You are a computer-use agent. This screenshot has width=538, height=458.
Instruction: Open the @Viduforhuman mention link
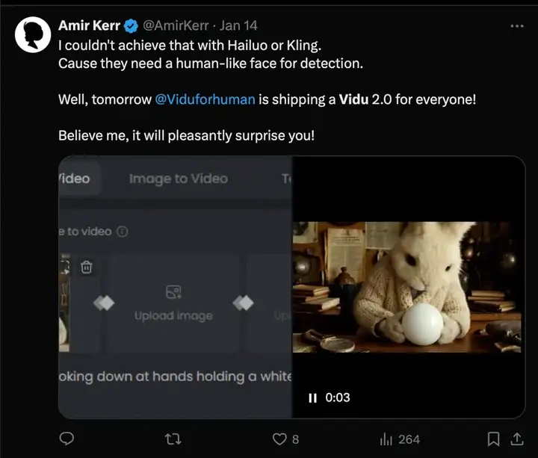205,99
